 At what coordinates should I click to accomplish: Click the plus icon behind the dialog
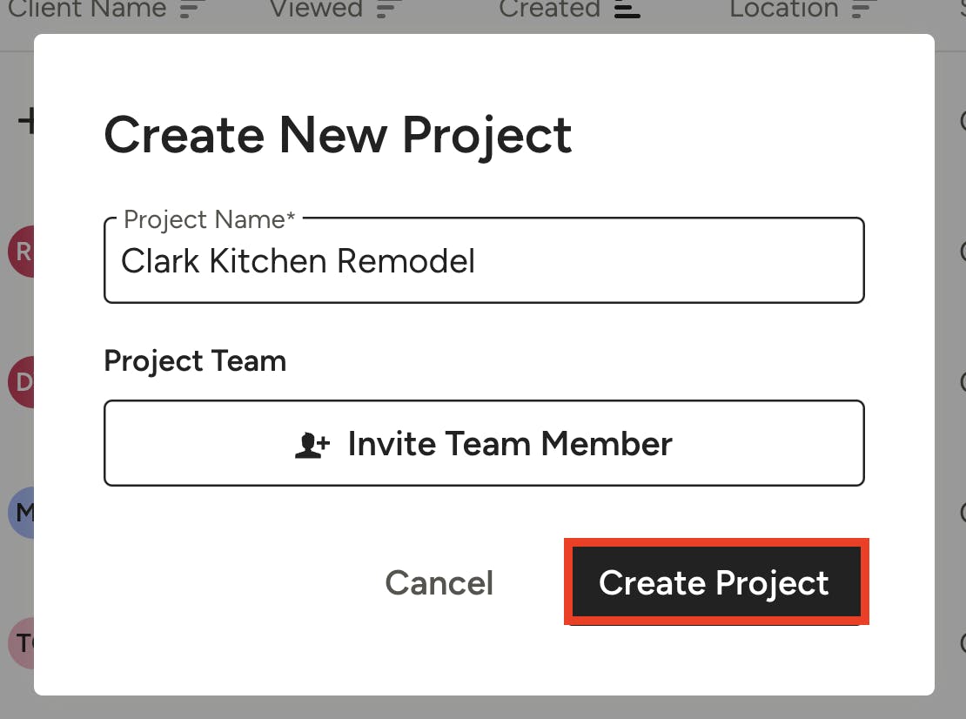click(x=26, y=121)
